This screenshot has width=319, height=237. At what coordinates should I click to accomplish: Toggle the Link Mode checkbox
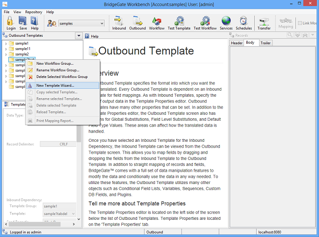click(300, 23)
